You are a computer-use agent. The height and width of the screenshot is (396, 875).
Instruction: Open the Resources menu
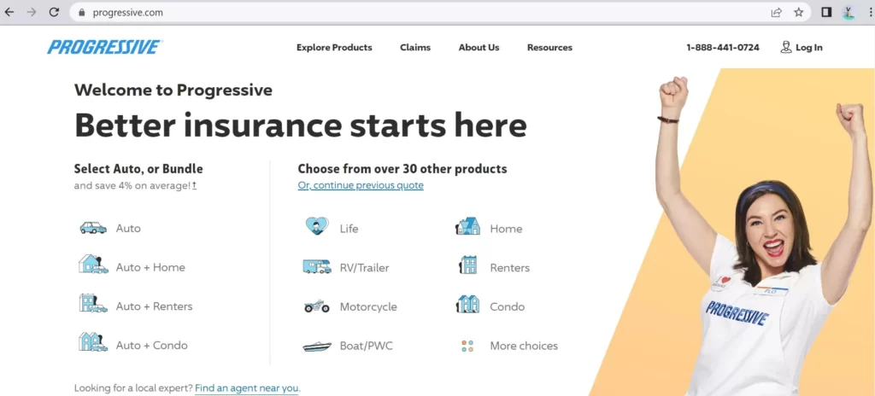point(549,48)
